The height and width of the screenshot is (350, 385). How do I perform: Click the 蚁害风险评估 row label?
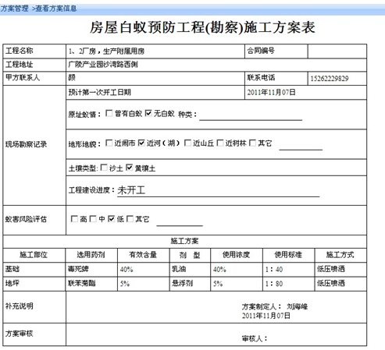point(26,219)
